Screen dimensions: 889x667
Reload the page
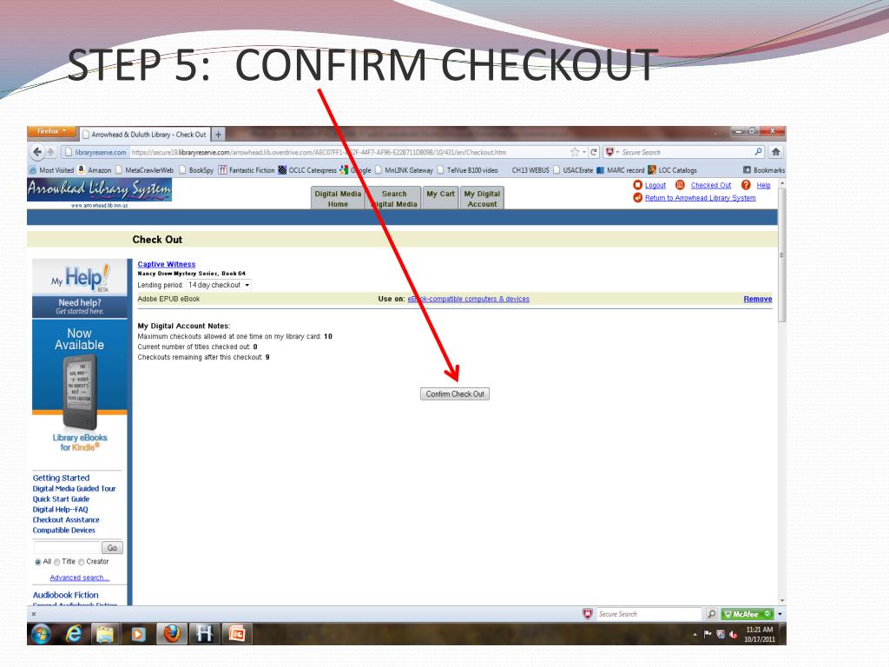(x=594, y=152)
